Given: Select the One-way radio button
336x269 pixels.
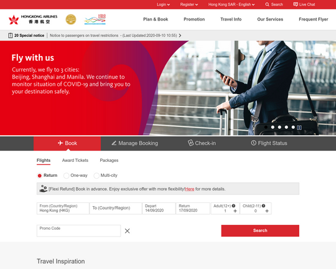Looking at the screenshot, I should [x=66, y=176].
